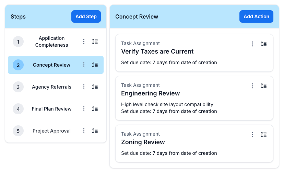283x172 pixels.
Task: Open kebab menu on Engineering Review action
Action: coord(252,86)
